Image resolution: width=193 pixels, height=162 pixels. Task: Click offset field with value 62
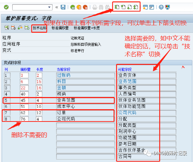[24, 113]
